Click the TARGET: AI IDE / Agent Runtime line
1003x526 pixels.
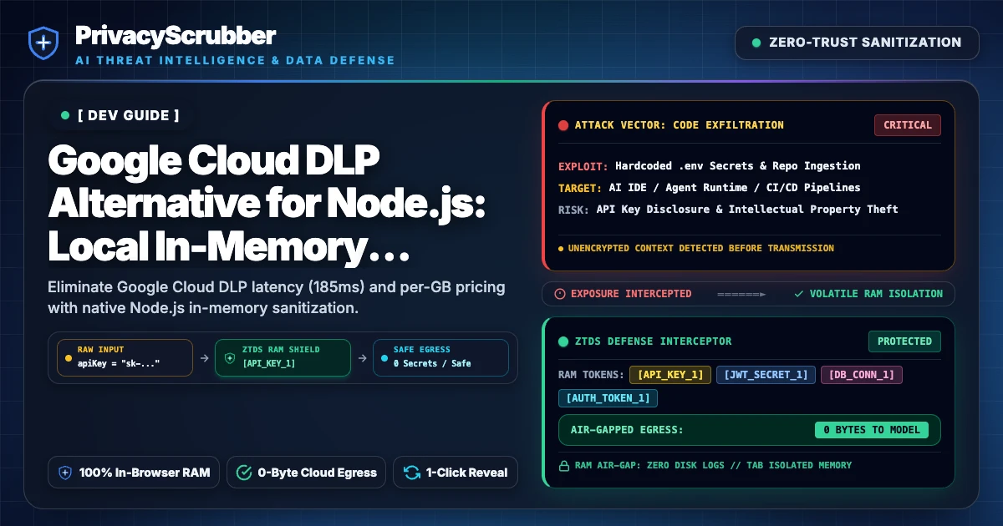710,188
